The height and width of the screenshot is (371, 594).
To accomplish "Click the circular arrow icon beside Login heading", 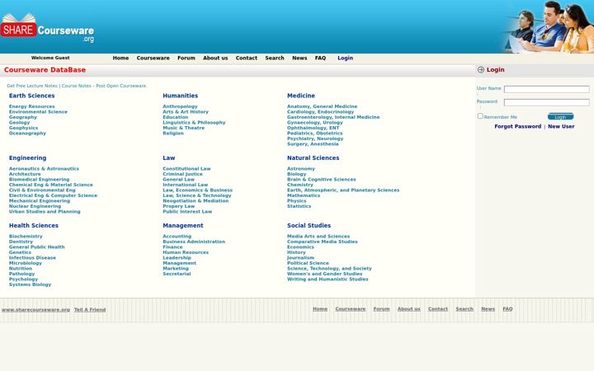I will click(481, 69).
